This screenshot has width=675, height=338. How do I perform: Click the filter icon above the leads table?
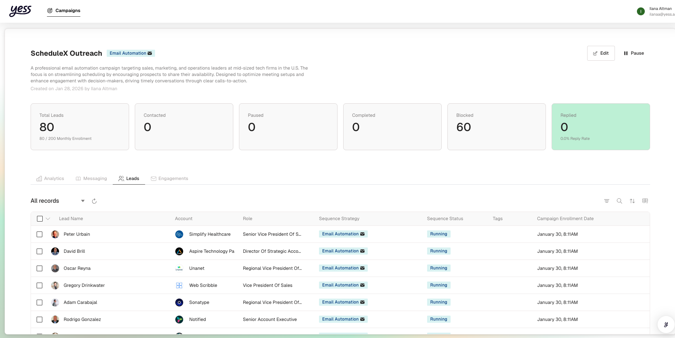606,201
